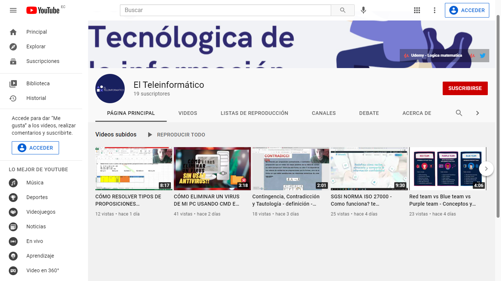Click the Deportes trophy icon
Image resolution: width=501 pixels, height=281 pixels.
[x=13, y=198]
